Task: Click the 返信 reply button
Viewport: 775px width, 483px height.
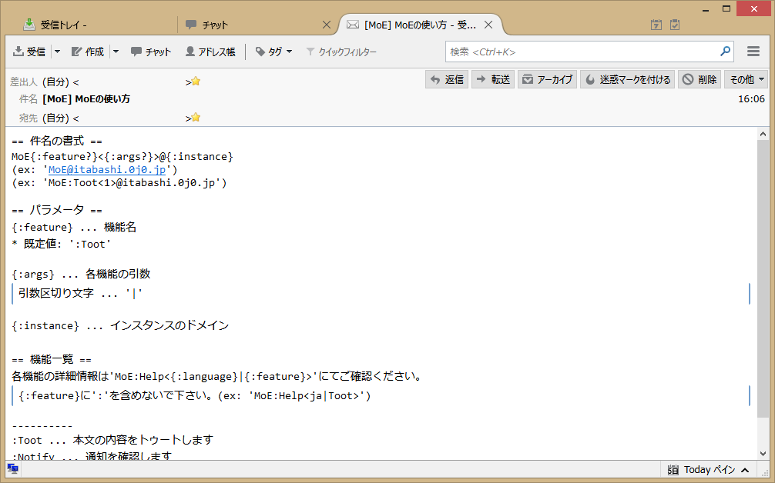Action: (x=447, y=79)
